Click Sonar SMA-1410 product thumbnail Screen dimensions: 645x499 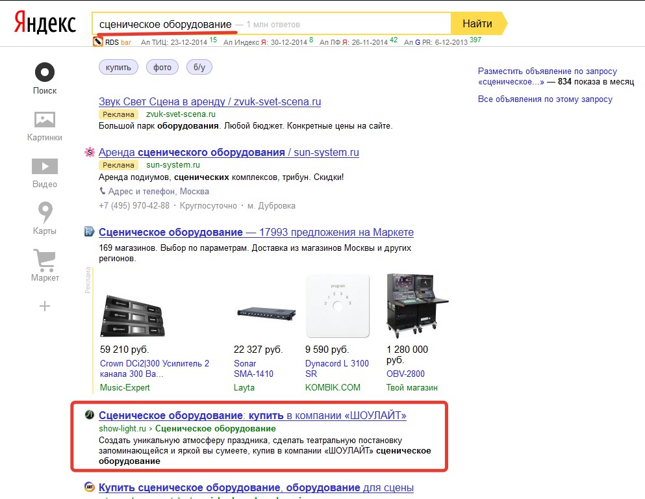pos(266,314)
